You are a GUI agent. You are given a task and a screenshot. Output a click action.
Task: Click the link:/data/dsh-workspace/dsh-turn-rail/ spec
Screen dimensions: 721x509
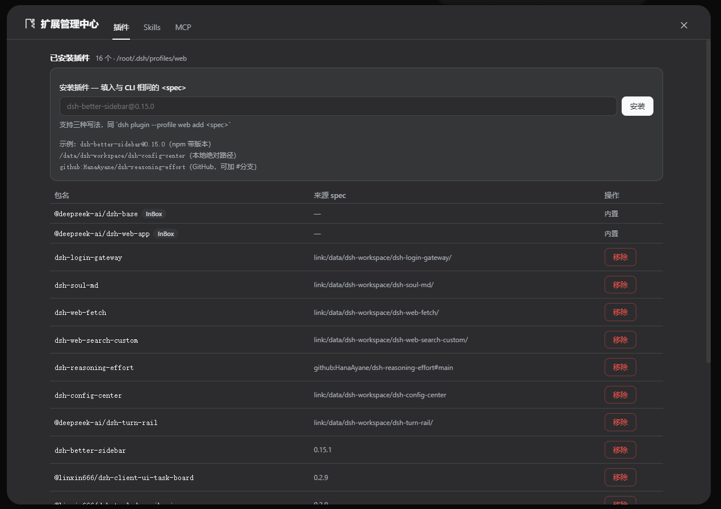click(374, 423)
